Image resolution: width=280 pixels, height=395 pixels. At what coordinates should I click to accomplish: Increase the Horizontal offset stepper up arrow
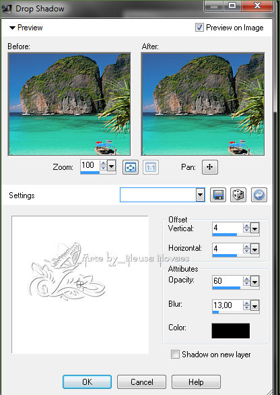(x=246, y=247)
